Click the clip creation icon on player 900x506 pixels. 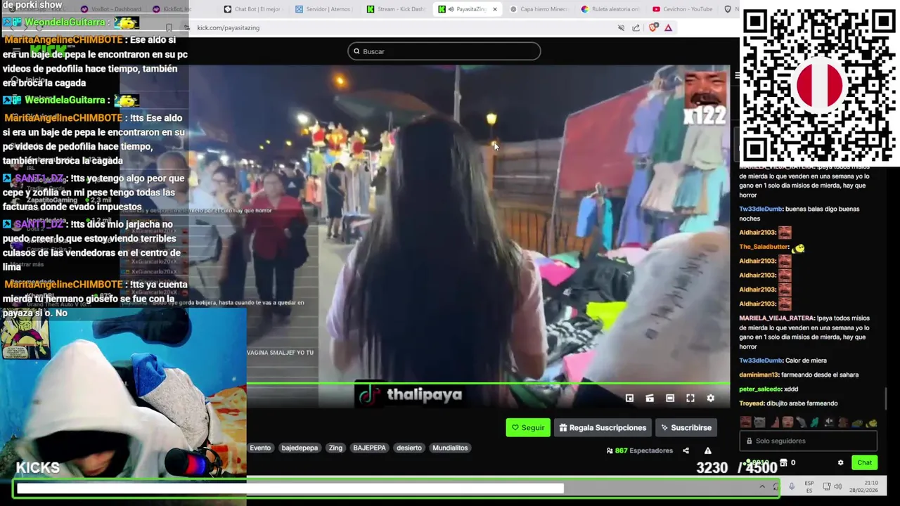pos(650,398)
